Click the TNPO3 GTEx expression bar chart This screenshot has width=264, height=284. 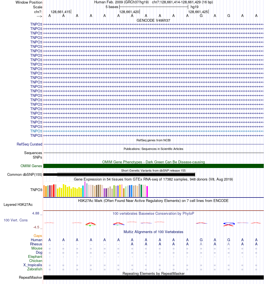click(x=96, y=189)
